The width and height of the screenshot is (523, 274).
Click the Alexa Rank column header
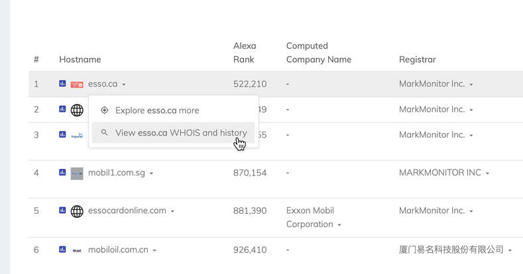[245, 52]
